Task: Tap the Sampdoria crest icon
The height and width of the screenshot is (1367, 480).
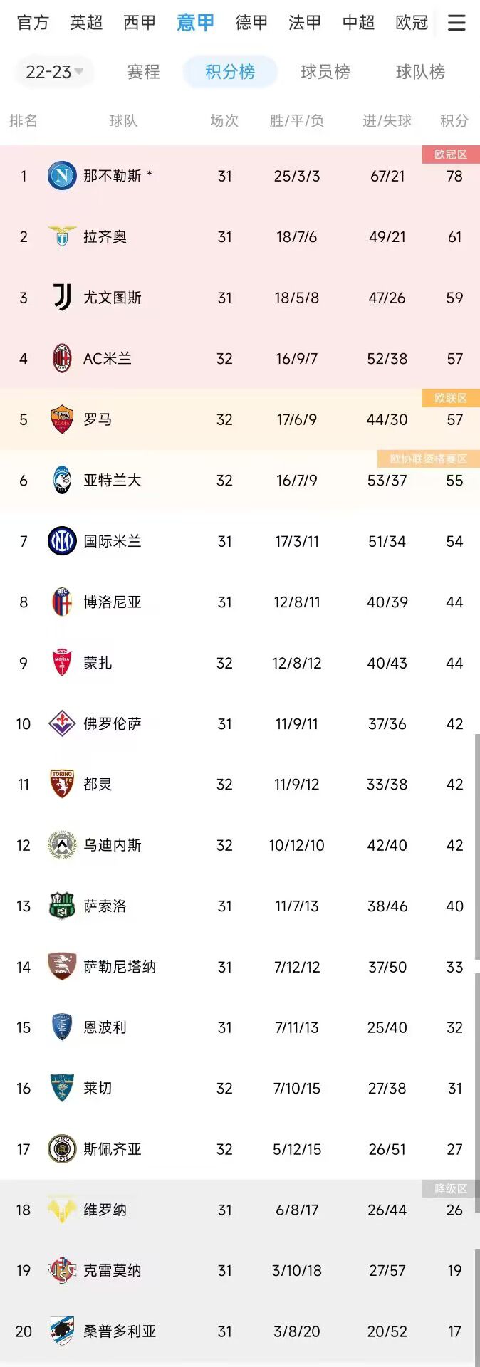Action: [x=62, y=1331]
